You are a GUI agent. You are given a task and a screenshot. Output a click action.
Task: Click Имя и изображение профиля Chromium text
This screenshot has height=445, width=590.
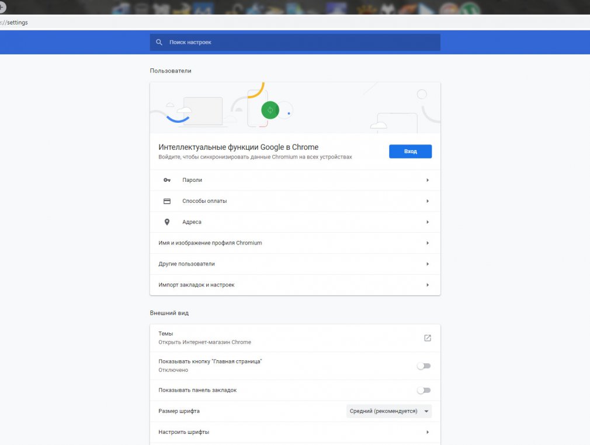pos(210,243)
